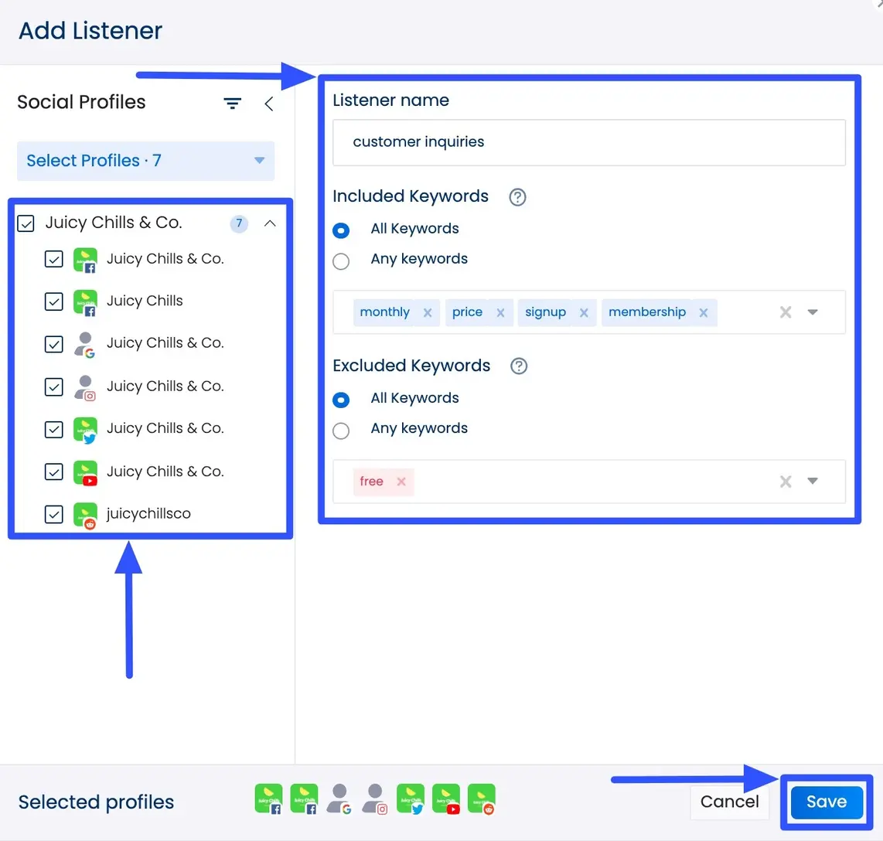Open the included keywords dropdown arrow
The height and width of the screenshot is (841, 883).
pos(813,312)
